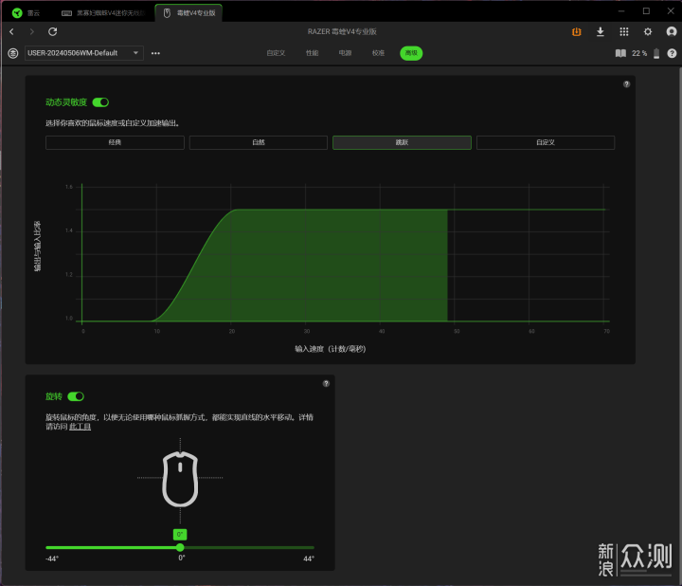Click the rotation slider handle at 0°
682x586 pixels.
point(180,548)
